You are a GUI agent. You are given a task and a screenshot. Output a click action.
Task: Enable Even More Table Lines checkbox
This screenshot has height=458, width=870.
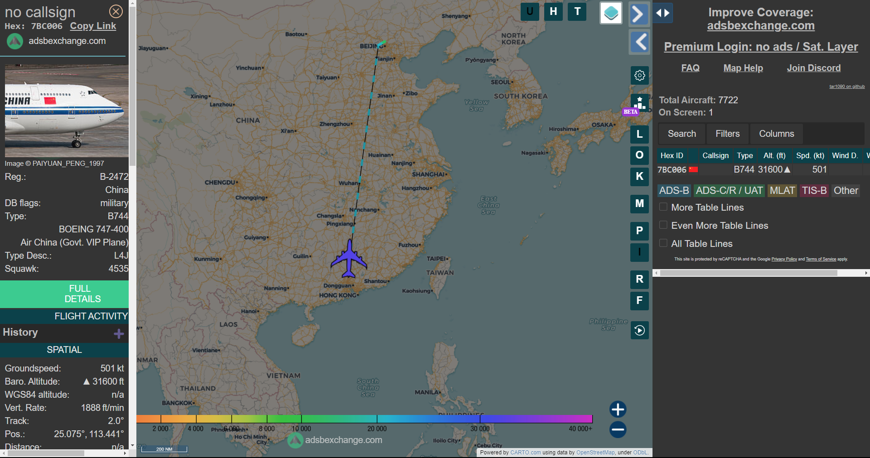tap(663, 225)
